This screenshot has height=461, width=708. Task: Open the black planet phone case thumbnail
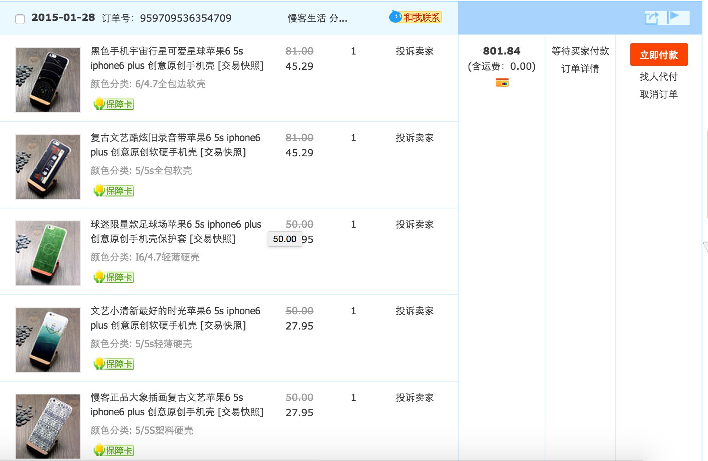point(48,80)
